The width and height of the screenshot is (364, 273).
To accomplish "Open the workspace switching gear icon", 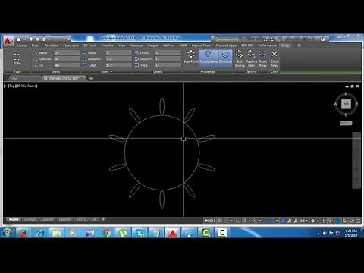I will click(x=312, y=221).
